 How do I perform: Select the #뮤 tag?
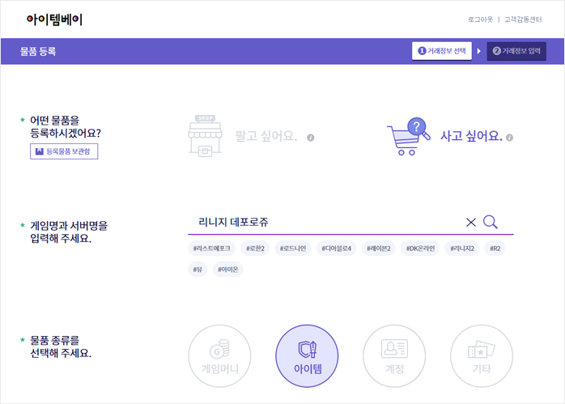(x=198, y=270)
